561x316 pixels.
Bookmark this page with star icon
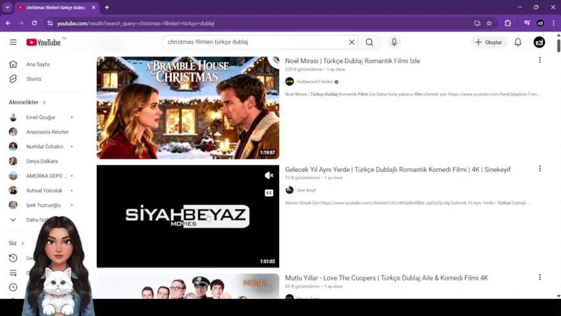coord(489,23)
